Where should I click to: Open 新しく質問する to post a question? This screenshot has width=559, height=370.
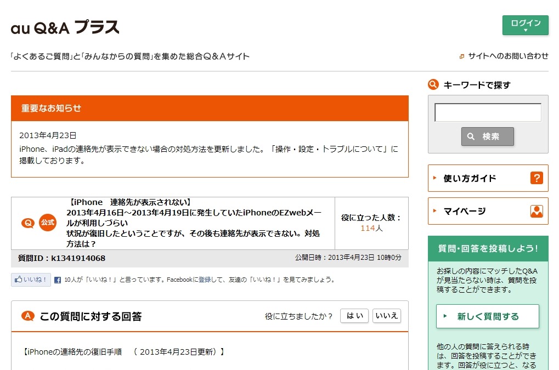487,316
